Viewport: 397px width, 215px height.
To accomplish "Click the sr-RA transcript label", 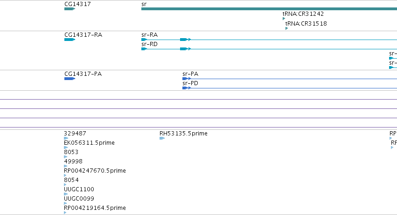I will (149, 35).
